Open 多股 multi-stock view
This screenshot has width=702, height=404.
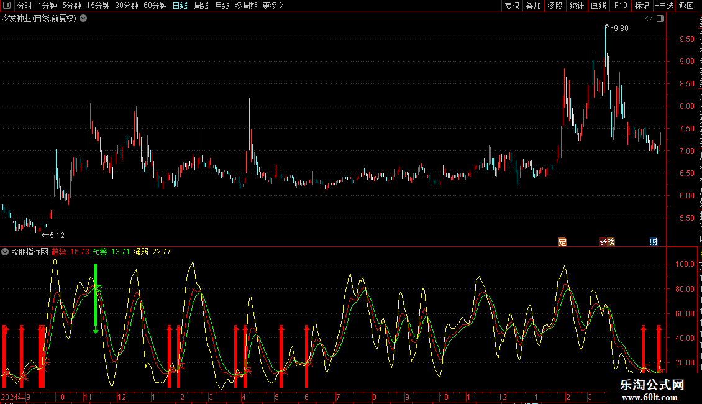[555, 6]
